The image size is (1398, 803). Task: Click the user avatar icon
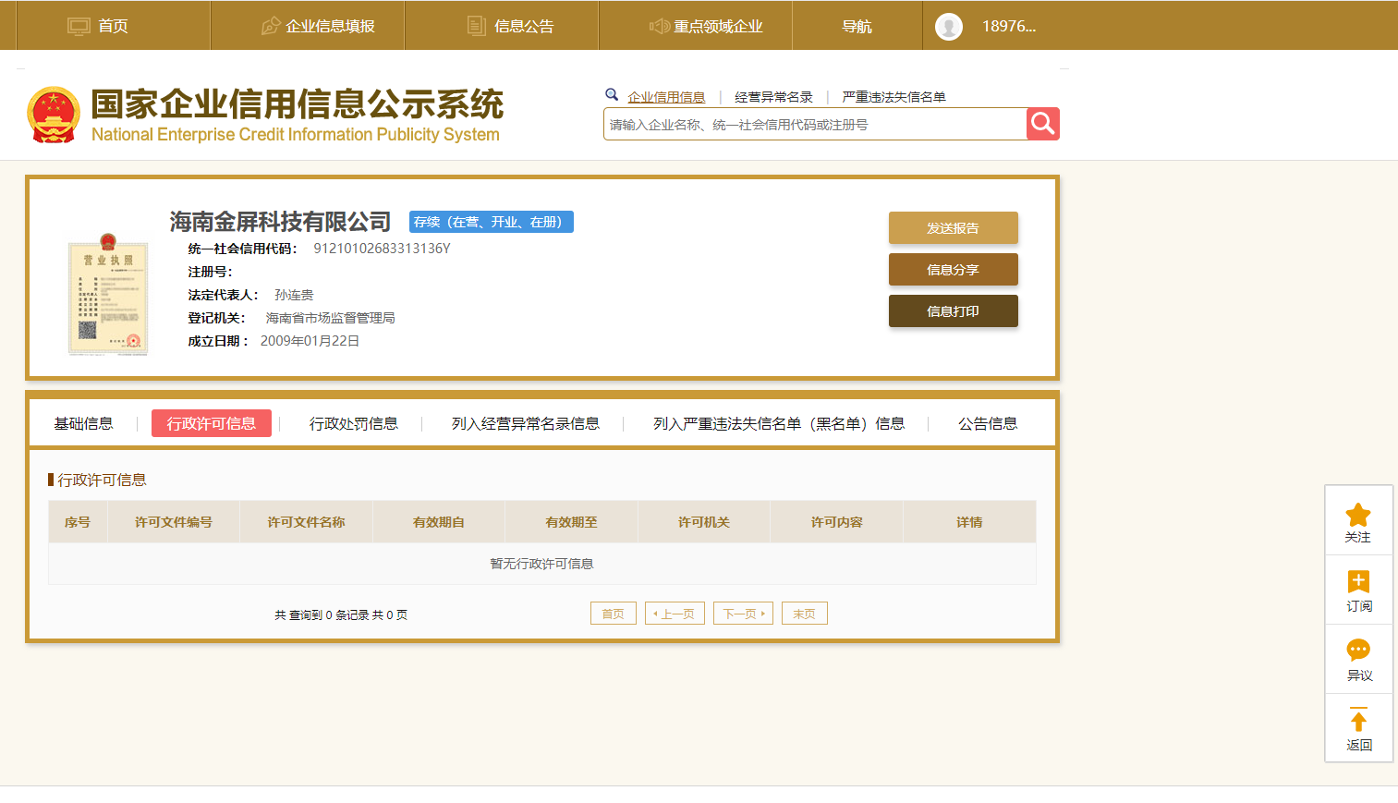click(x=948, y=27)
